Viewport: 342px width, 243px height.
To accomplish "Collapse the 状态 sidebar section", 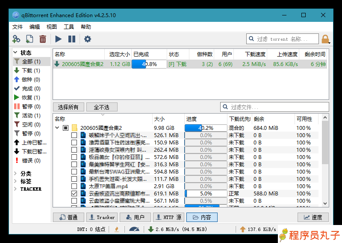I will pos(15,52).
